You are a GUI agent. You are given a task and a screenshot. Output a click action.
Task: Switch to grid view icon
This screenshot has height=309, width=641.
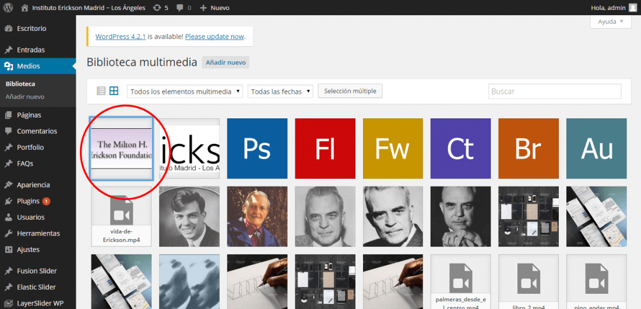pyautogui.click(x=114, y=91)
